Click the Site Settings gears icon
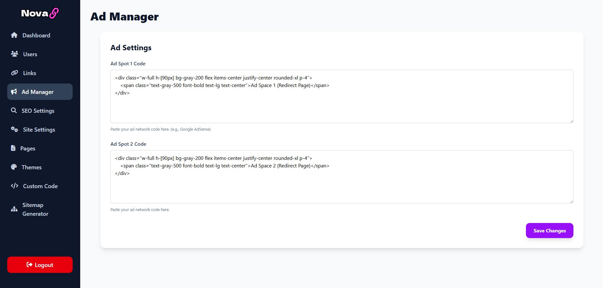Screen dimensions: 603x288 pos(14,129)
